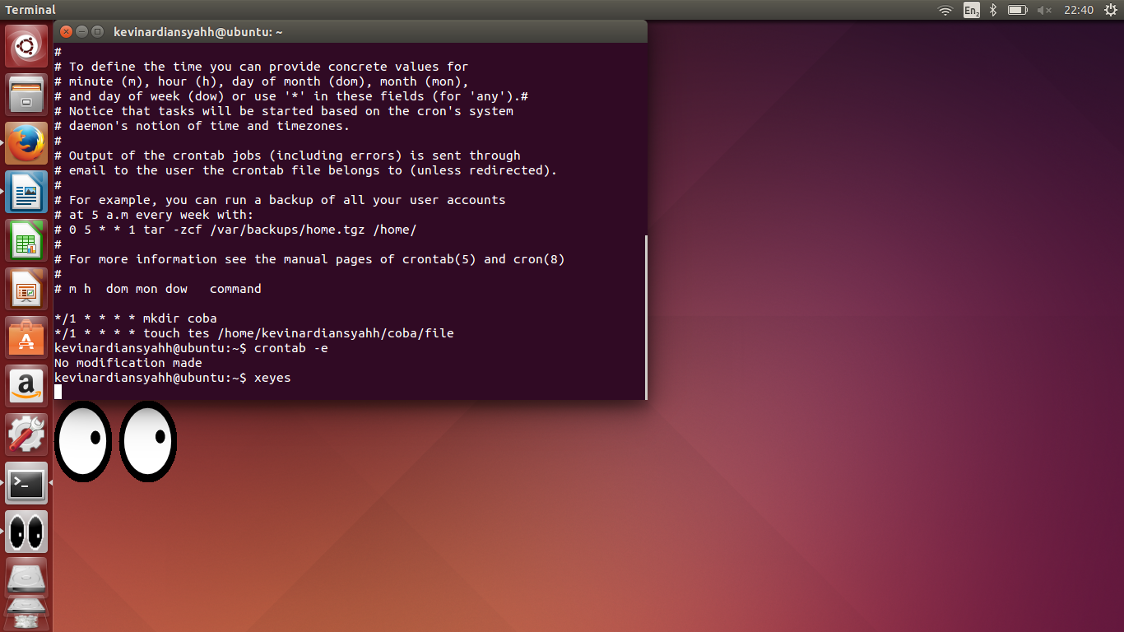The height and width of the screenshot is (632, 1124).
Task: Open the Files file manager
Action: (26, 95)
